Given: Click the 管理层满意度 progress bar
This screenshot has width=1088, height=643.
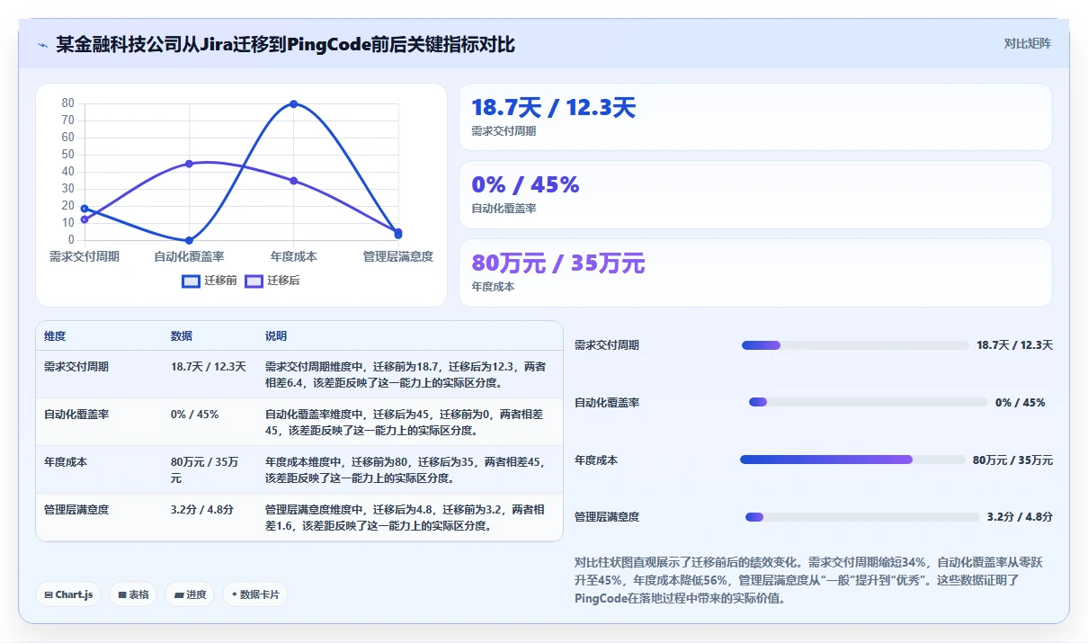Looking at the screenshot, I should click(x=862, y=517).
